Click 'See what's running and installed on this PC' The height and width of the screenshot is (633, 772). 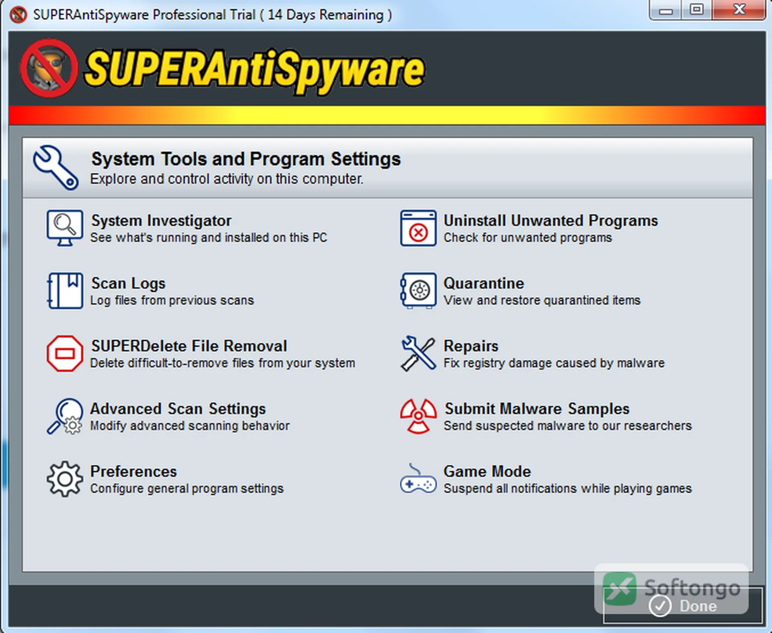point(209,238)
